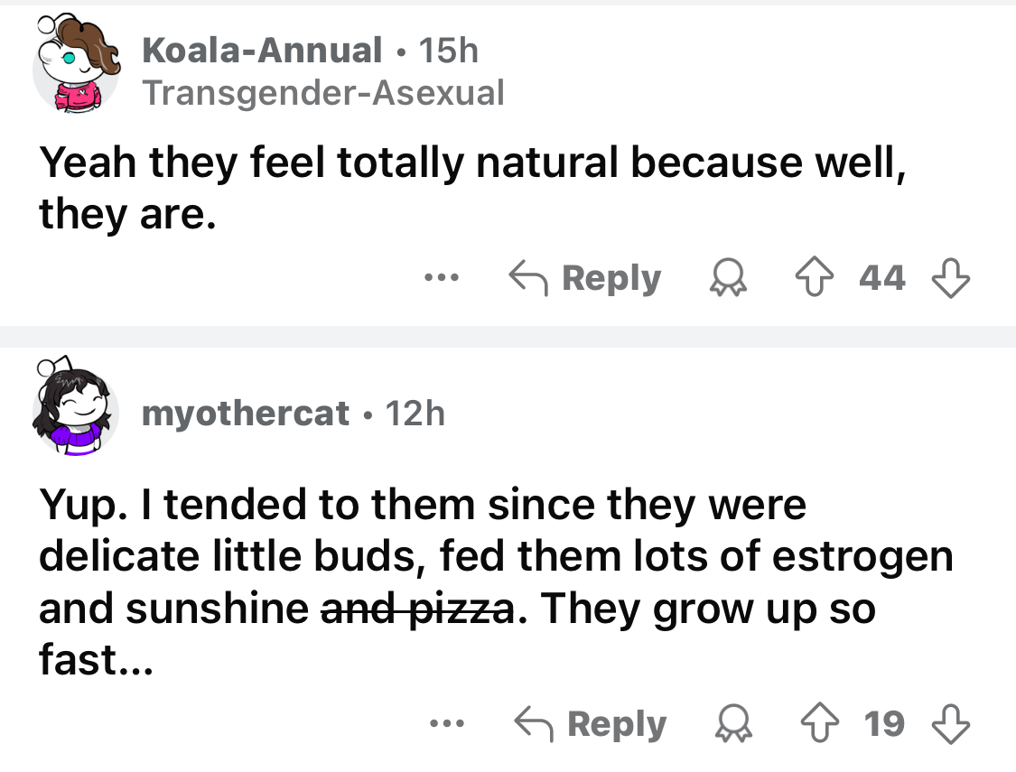Visit the myothercat username profile

[246, 414]
